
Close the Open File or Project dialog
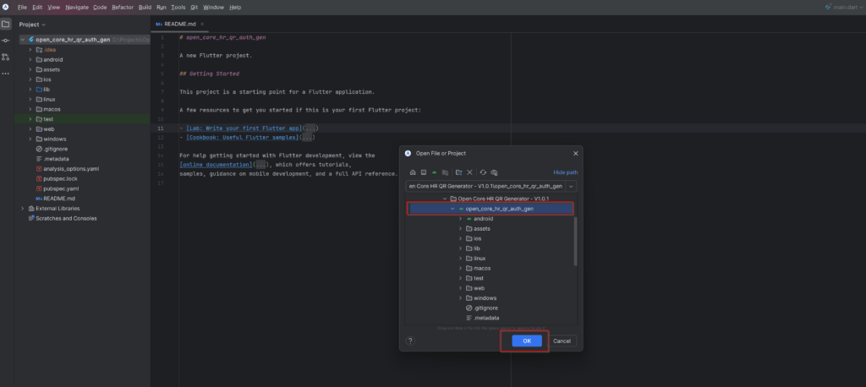[x=575, y=154]
